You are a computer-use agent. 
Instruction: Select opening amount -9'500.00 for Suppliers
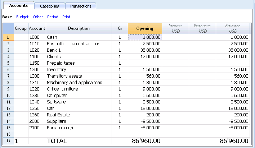tap(145, 121)
